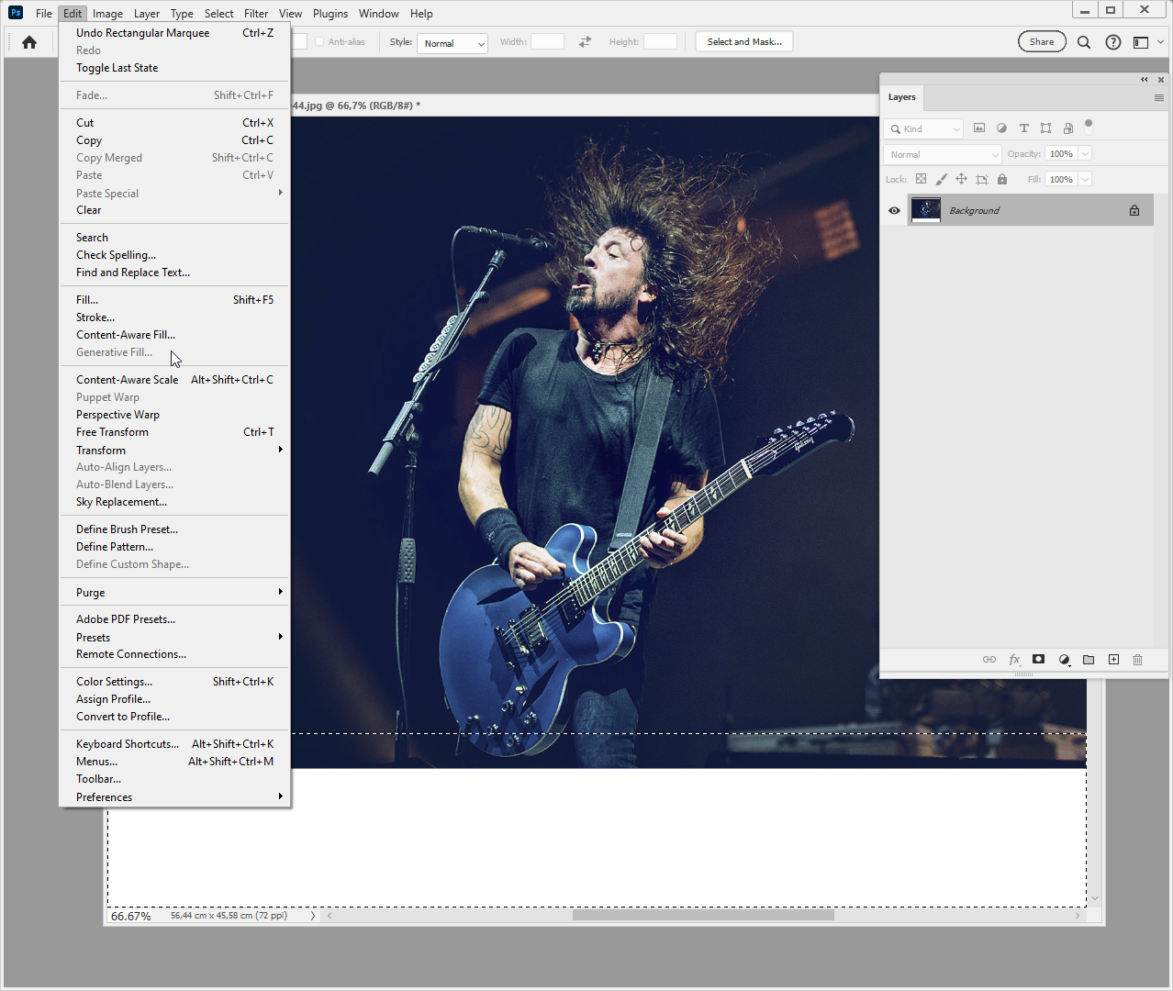Select Sky Replacement menu item
The height and width of the screenshot is (991, 1173).
tap(174, 502)
